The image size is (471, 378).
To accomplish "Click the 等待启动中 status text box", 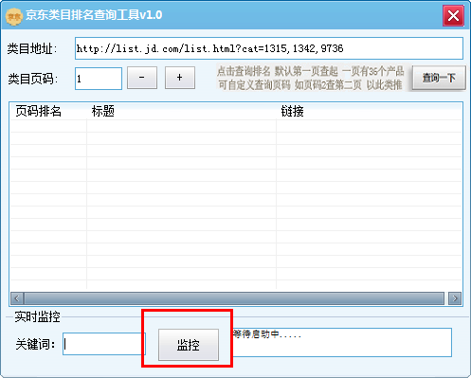I will pyautogui.click(x=342, y=343).
